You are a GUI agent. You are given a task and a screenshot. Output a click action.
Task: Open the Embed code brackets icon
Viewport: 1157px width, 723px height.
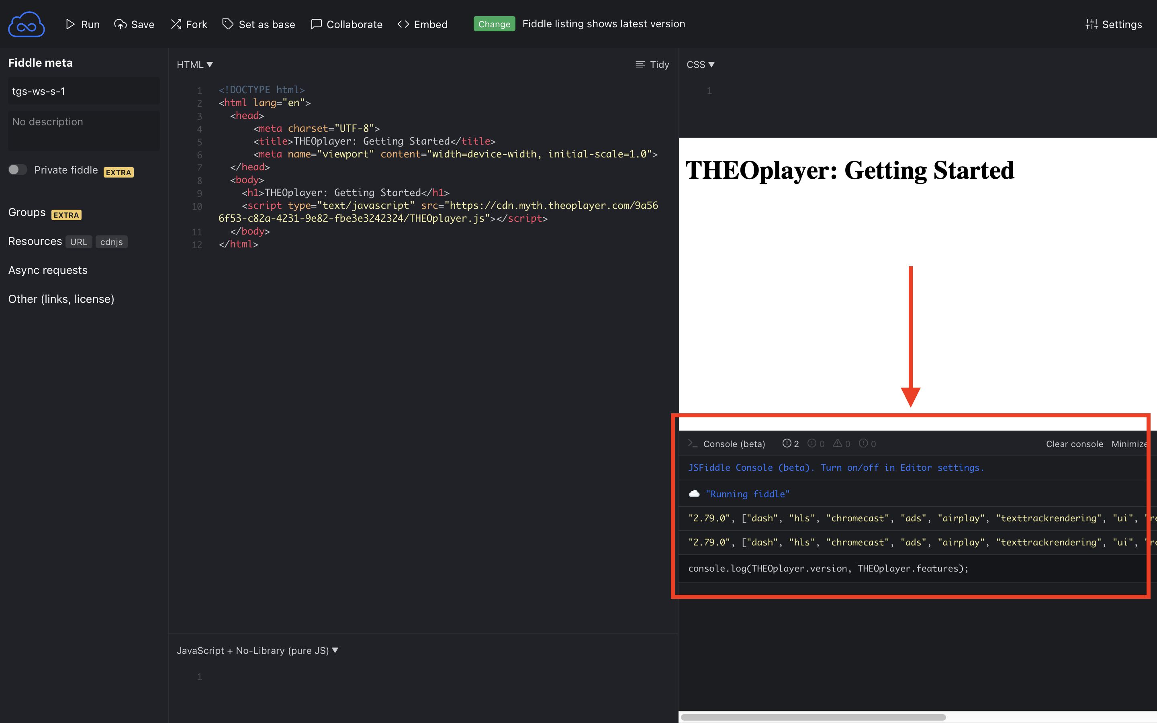(403, 24)
